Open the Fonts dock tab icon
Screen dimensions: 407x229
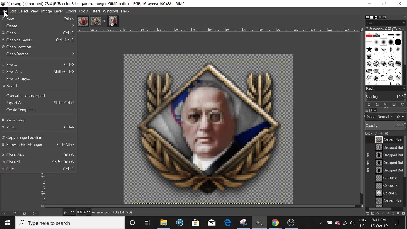(x=376, y=17)
